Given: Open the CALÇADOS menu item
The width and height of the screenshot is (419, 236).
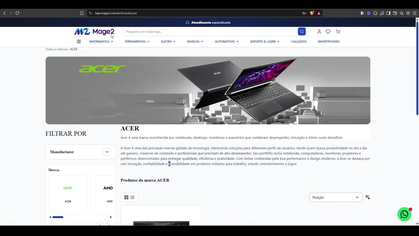Looking at the screenshot, I should coord(299,41).
